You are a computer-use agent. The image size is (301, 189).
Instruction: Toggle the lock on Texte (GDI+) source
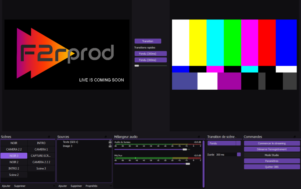[110, 142]
